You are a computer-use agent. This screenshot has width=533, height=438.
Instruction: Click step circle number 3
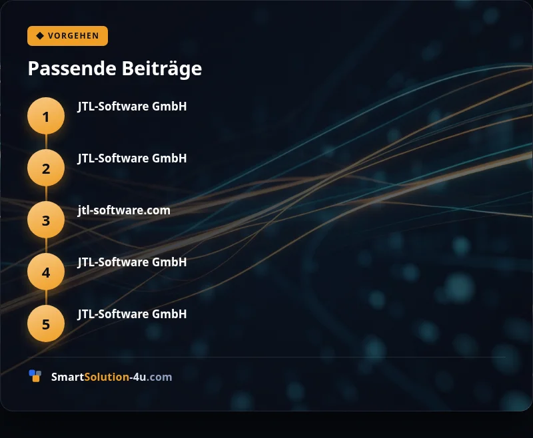point(46,220)
